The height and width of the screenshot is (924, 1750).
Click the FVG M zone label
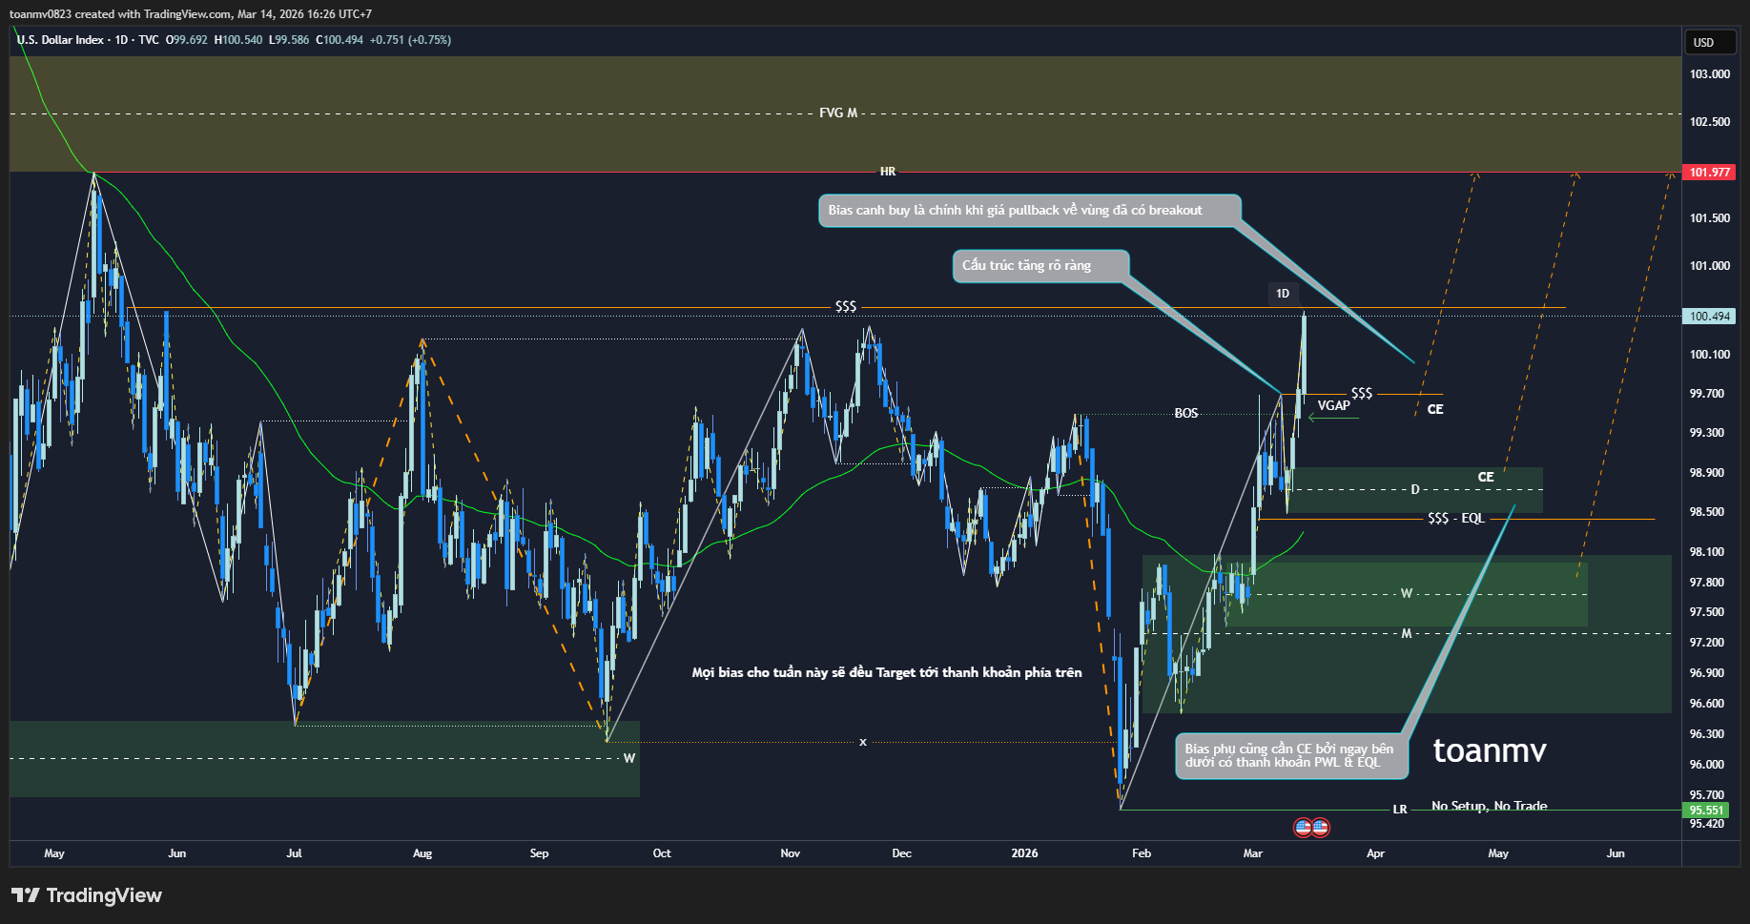838,113
